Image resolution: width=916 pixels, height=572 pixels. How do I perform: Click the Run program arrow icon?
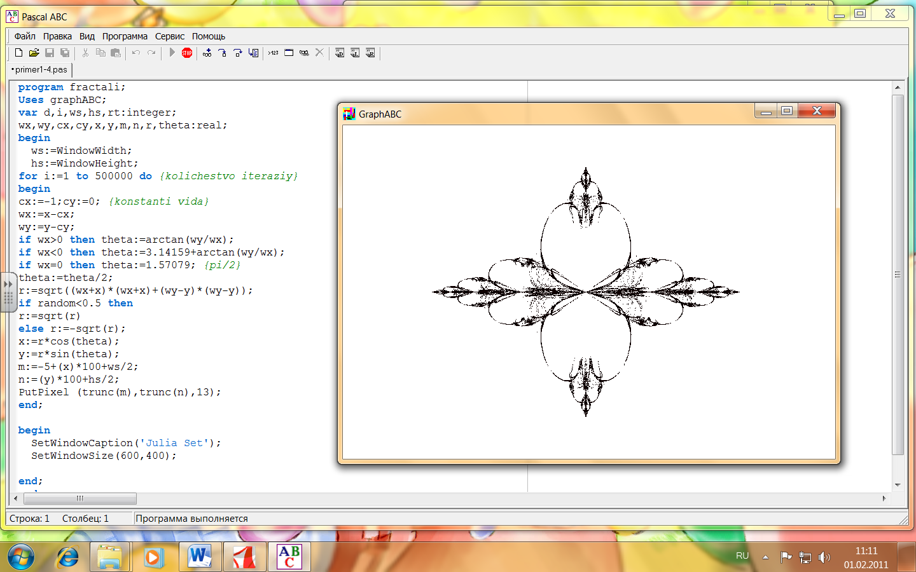click(x=172, y=53)
